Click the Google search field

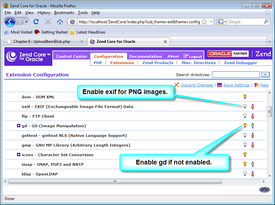246,22
